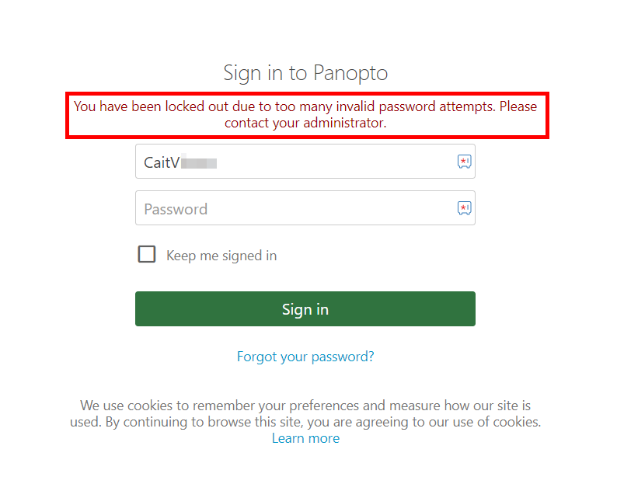
Task: Click the password manager icon in username field
Action: click(x=464, y=162)
